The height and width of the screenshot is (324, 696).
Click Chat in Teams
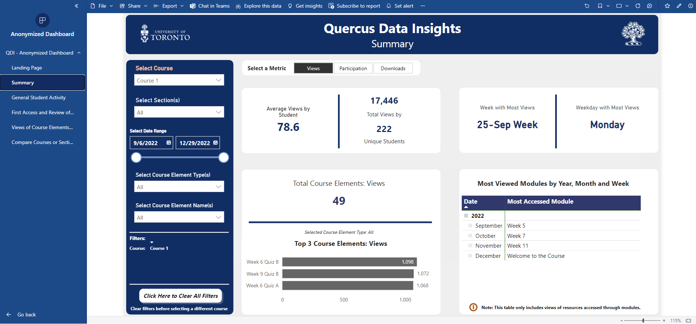(x=210, y=6)
